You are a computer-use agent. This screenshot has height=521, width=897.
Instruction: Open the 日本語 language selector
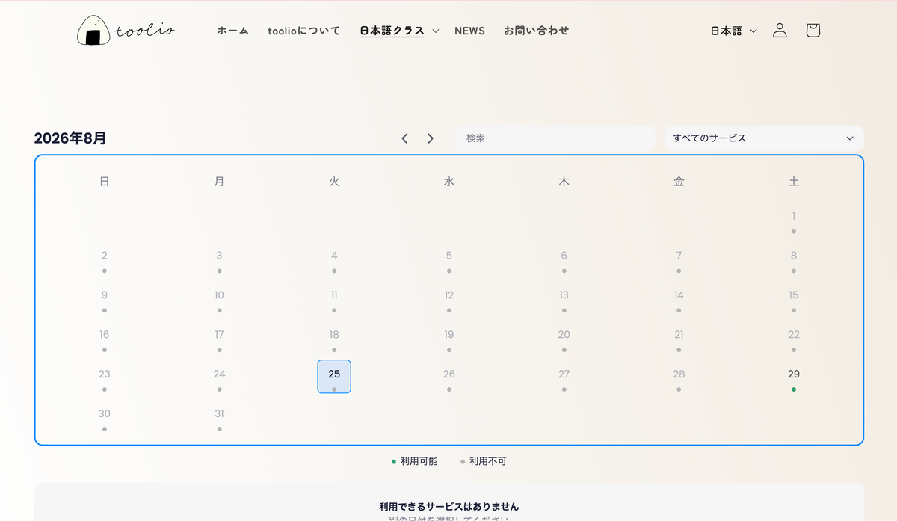(733, 31)
